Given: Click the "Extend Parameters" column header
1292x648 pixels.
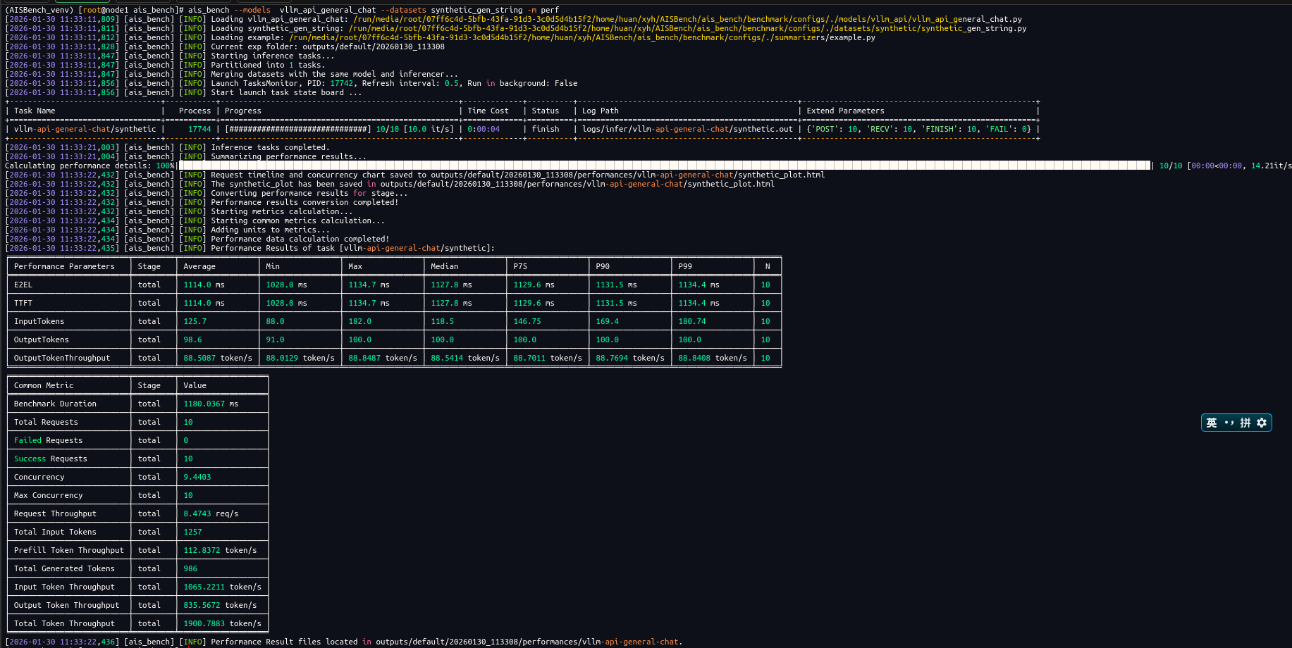Looking at the screenshot, I should tap(845, 111).
